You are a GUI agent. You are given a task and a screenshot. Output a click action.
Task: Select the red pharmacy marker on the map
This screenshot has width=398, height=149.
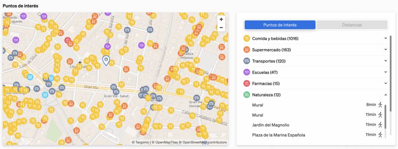pos(68,40)
